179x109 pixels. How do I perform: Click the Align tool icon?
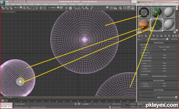[x=115, y=8]
